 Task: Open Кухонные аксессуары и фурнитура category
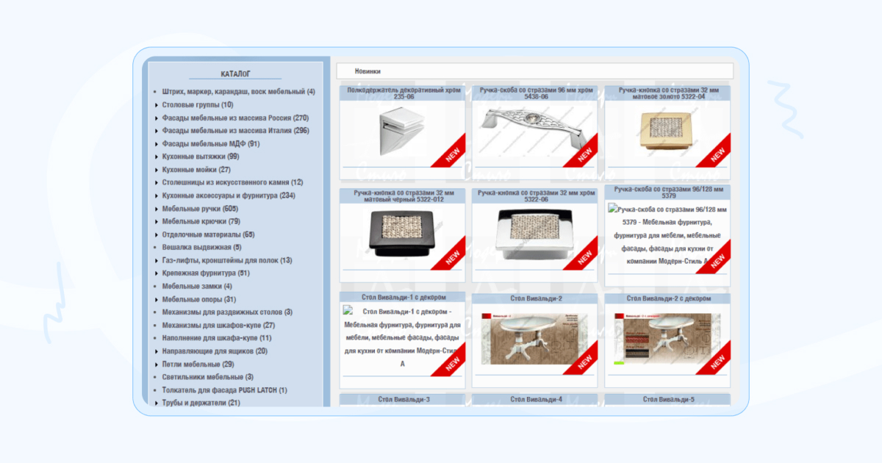[x=229, y=195]
